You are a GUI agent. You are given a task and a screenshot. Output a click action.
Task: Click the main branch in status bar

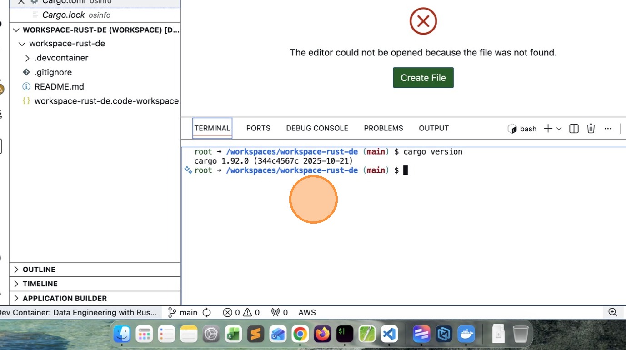tap(183, 312)
